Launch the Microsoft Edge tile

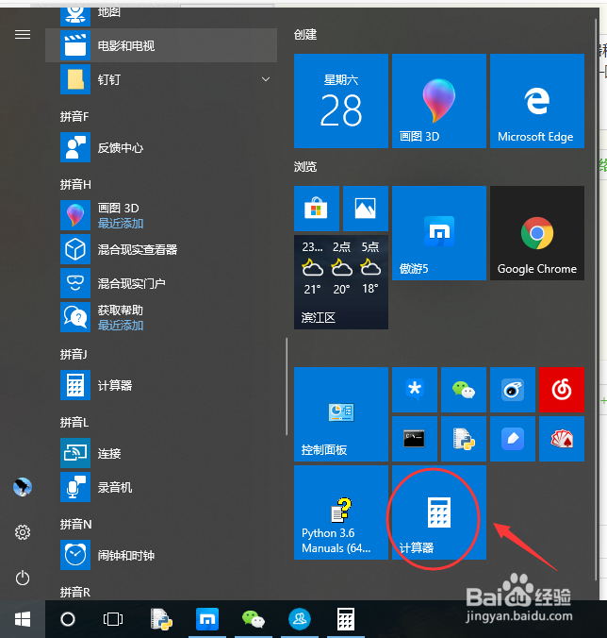537,101
